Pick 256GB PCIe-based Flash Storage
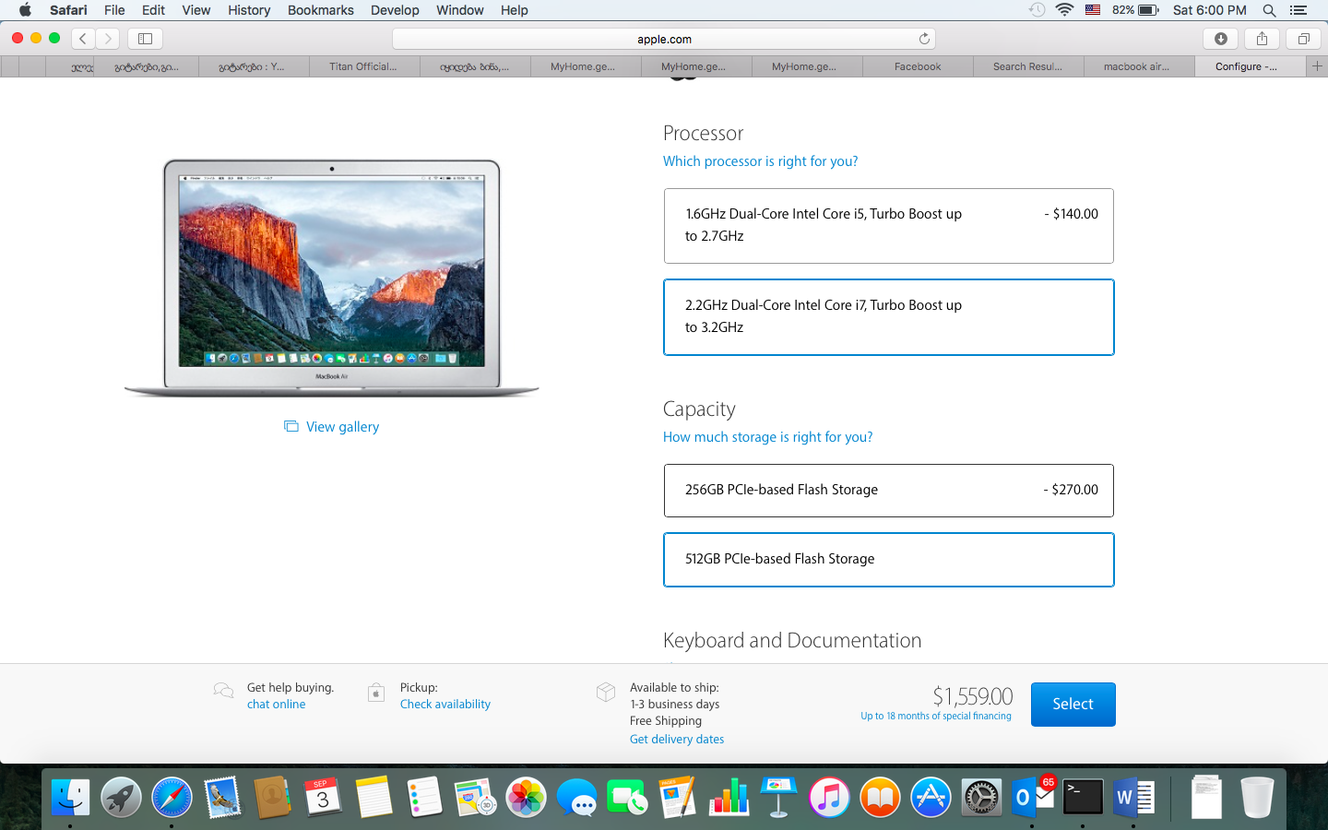The width and height of the screenshot is (1328, 830). (889, 491)
